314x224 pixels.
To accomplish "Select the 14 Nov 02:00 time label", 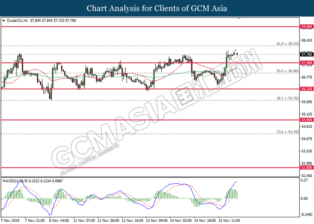I will click(181, 220).
